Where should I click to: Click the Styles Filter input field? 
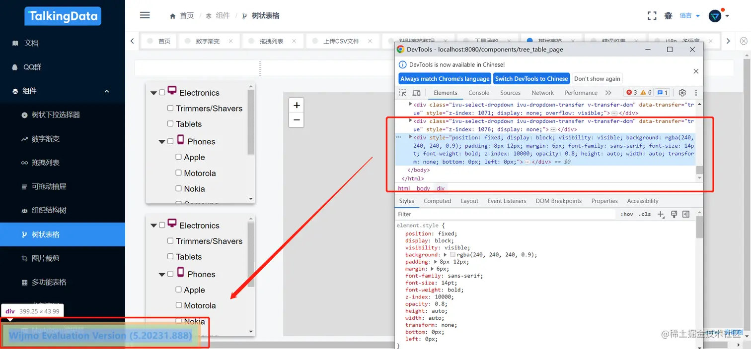click(x=506, y=214)
